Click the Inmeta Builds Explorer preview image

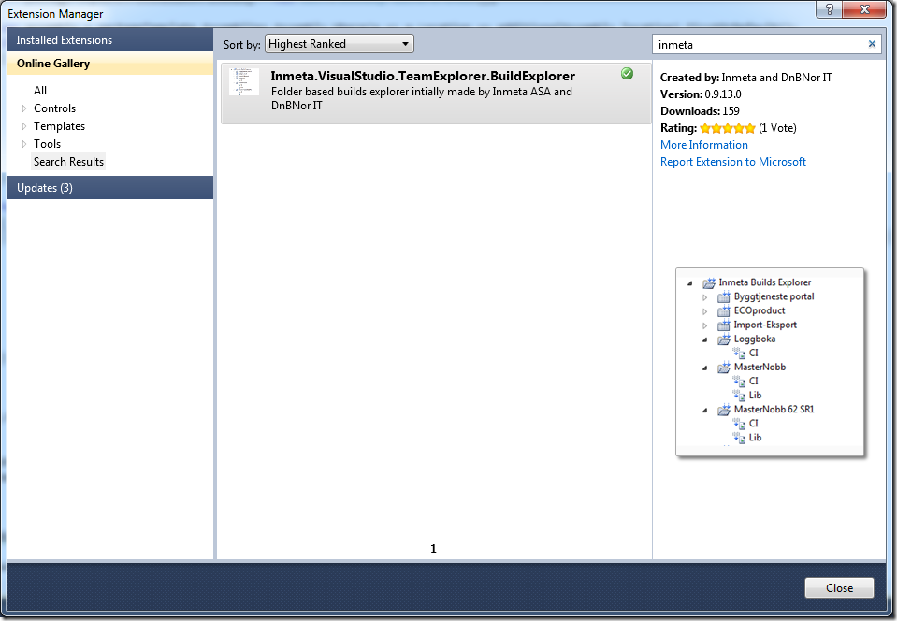tap(770, 362)
